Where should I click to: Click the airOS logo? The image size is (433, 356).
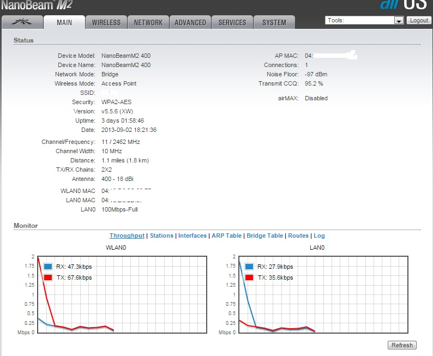(x=403, y=5)
